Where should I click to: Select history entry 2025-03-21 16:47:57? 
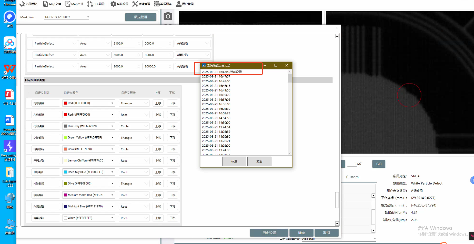point(216,76)
